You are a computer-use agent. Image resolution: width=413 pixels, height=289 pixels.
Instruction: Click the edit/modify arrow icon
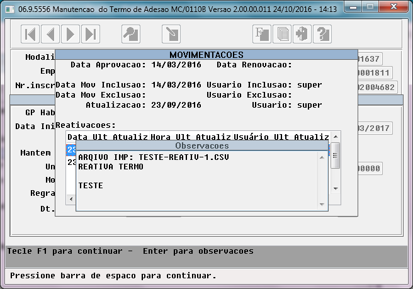(171, 34)
